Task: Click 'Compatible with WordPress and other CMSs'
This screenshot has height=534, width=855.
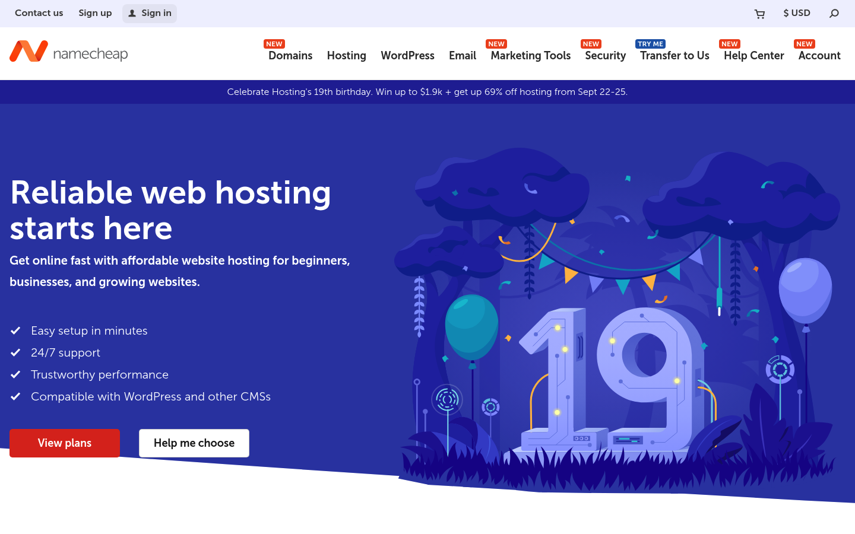Action: pos(151,396)
